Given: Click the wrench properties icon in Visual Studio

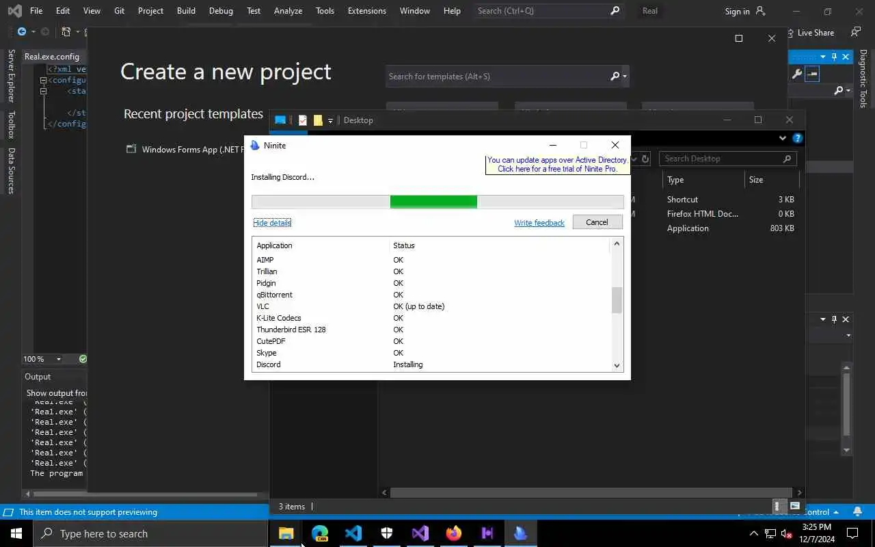Looking at the screenshot, I should 796,74.
